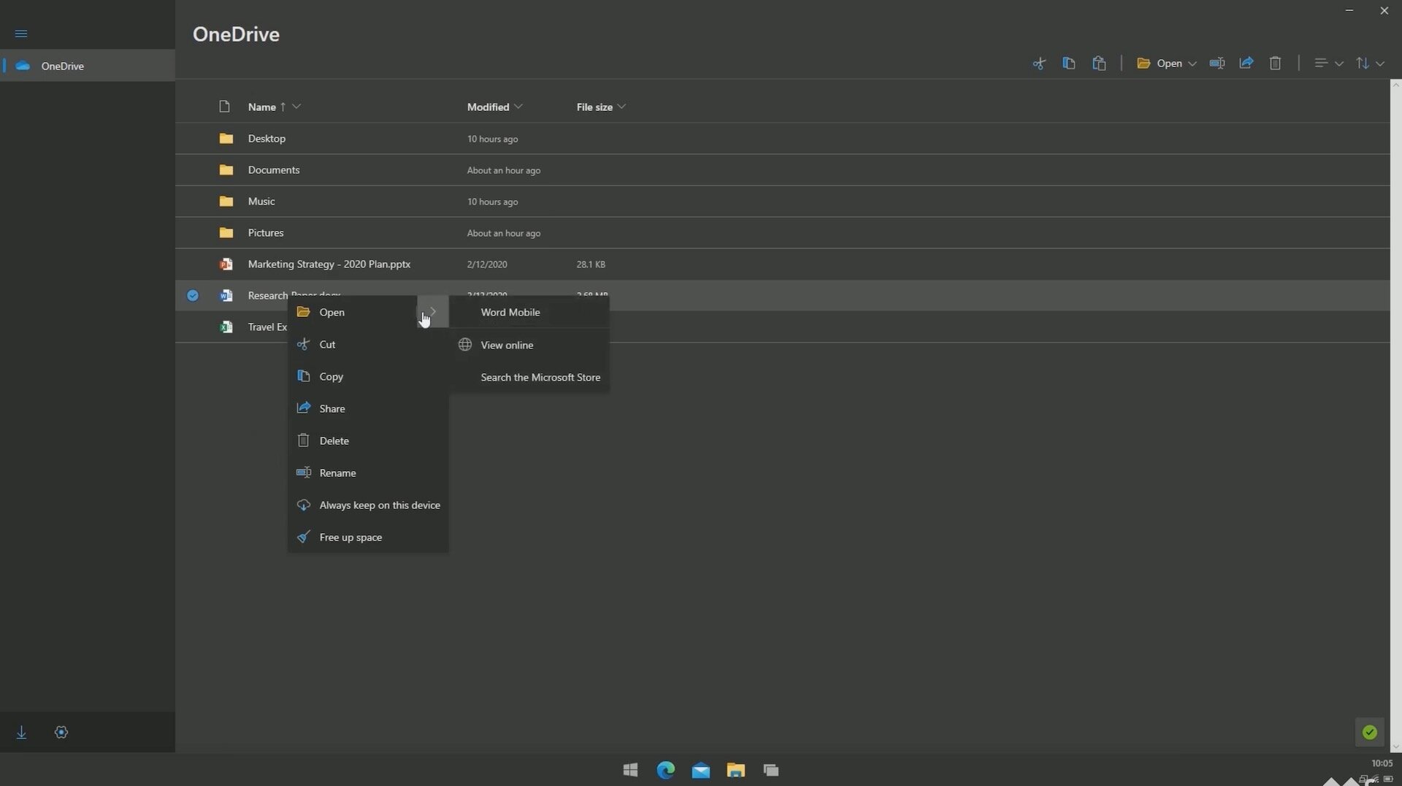
Task: Click the Delete trash icon in toolbar
Action: pyautogui.click(x=1275, y=64)
